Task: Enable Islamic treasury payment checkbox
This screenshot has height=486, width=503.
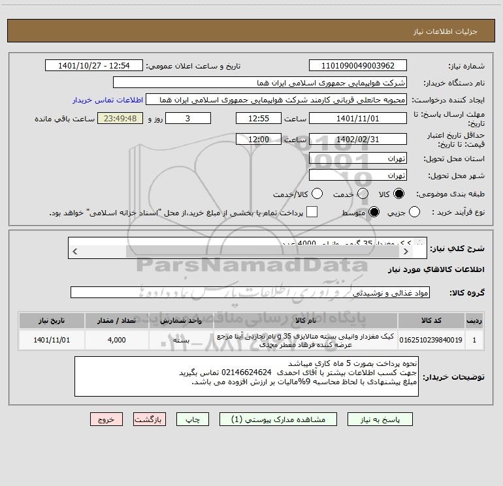Action: (x=312, y=212)
